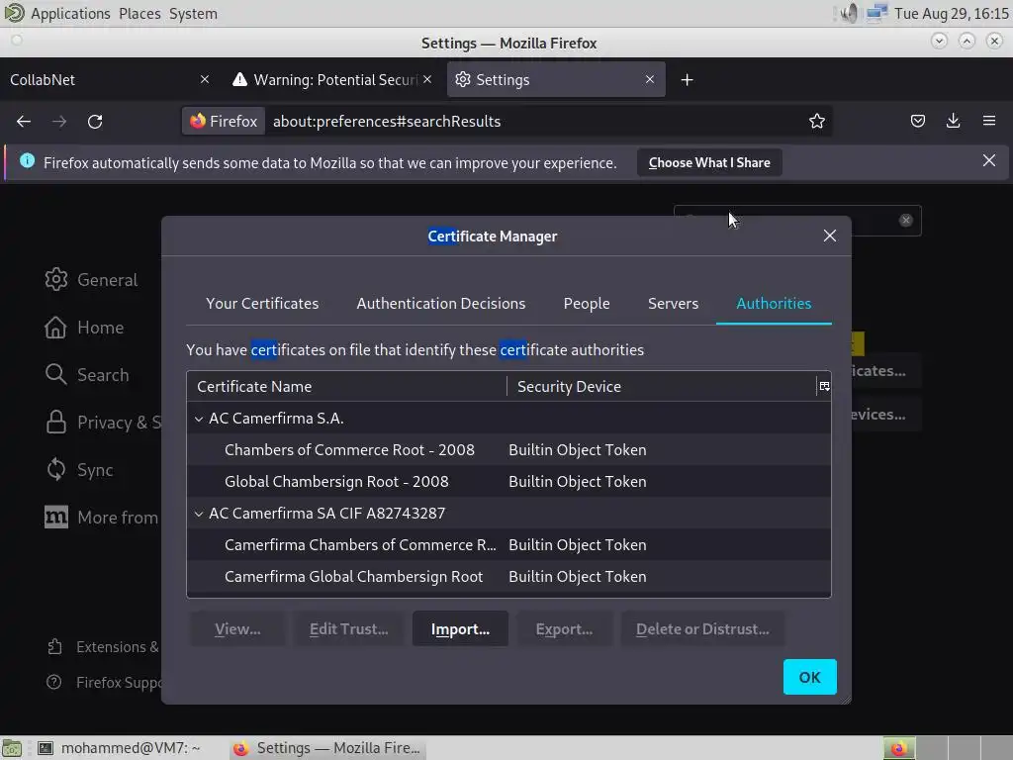The height and width of the screenshot is (760, 1013).
Task: Confirm with the OK button
Action: [809, 677]
